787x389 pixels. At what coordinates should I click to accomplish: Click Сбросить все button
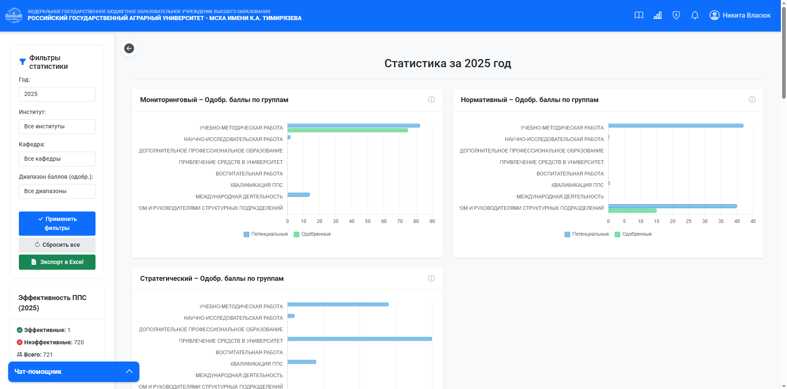57,245
